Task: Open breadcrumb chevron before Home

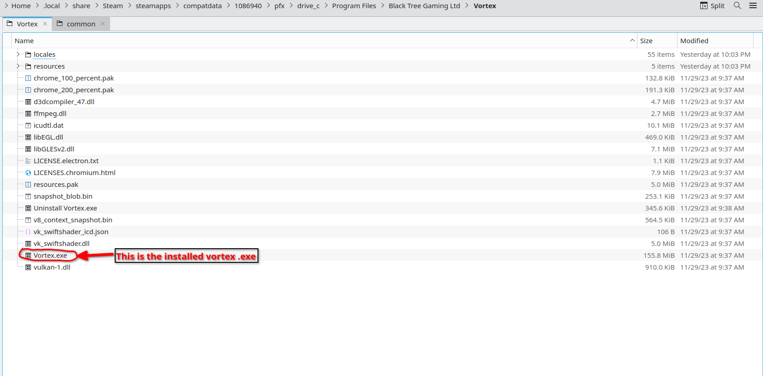Action: pyautogui.click(x=6, y=5)
